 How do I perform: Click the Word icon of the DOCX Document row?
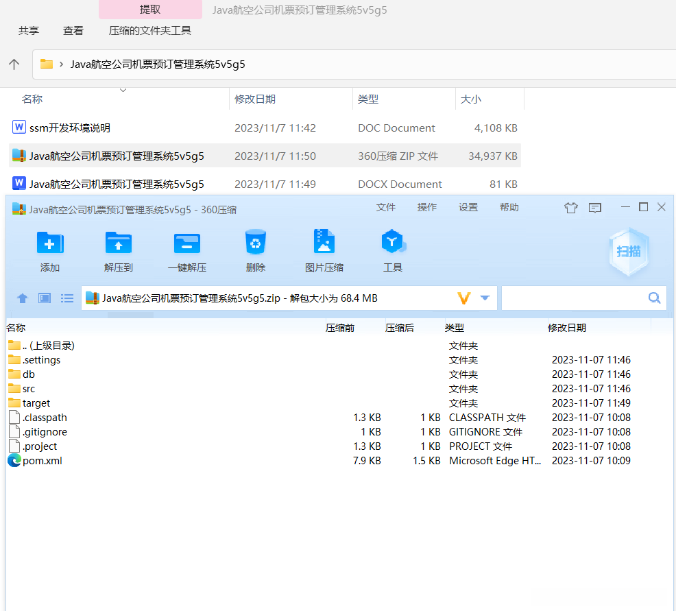(19, 183)
